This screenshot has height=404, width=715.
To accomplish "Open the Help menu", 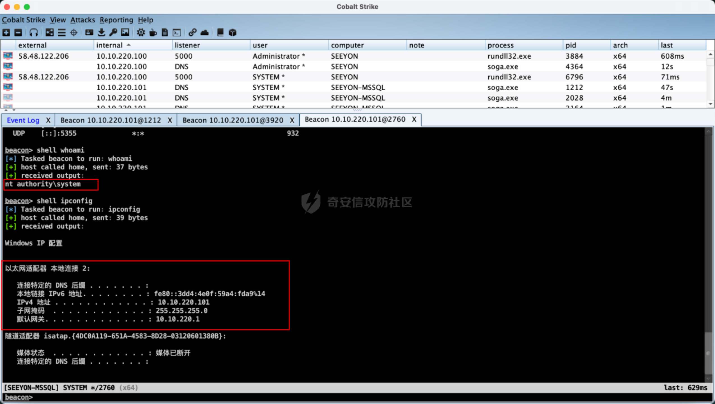I will pos(145,20).
